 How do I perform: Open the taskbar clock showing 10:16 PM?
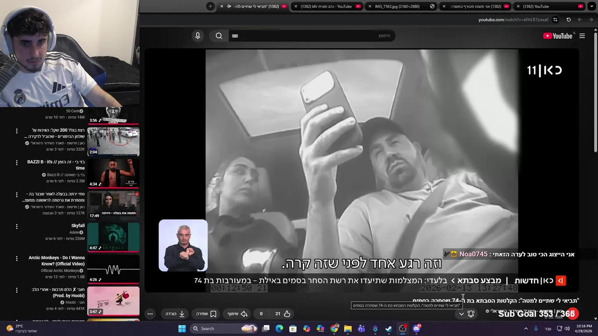(584, 329)
